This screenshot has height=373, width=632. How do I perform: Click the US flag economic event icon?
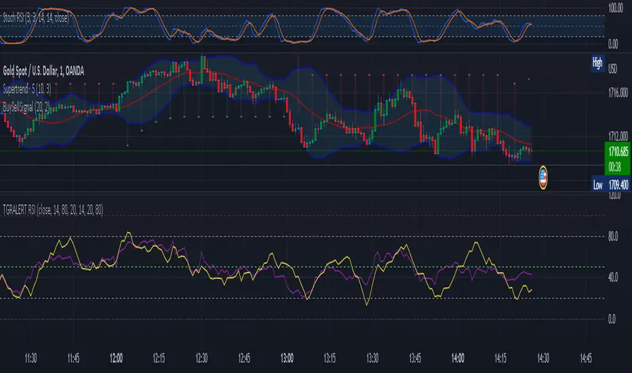click(x=542, y=177)
